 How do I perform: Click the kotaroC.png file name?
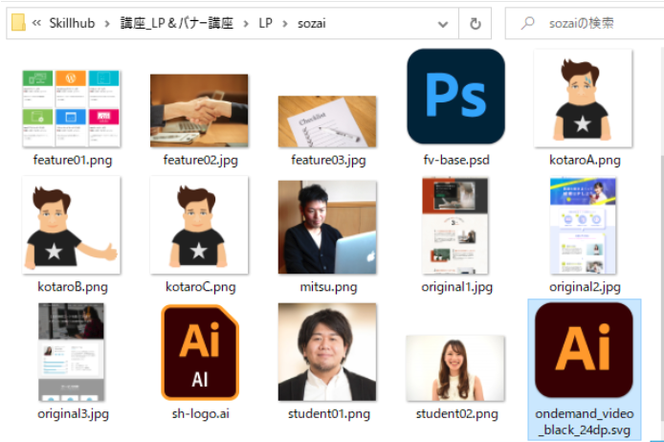coord(200,287)
